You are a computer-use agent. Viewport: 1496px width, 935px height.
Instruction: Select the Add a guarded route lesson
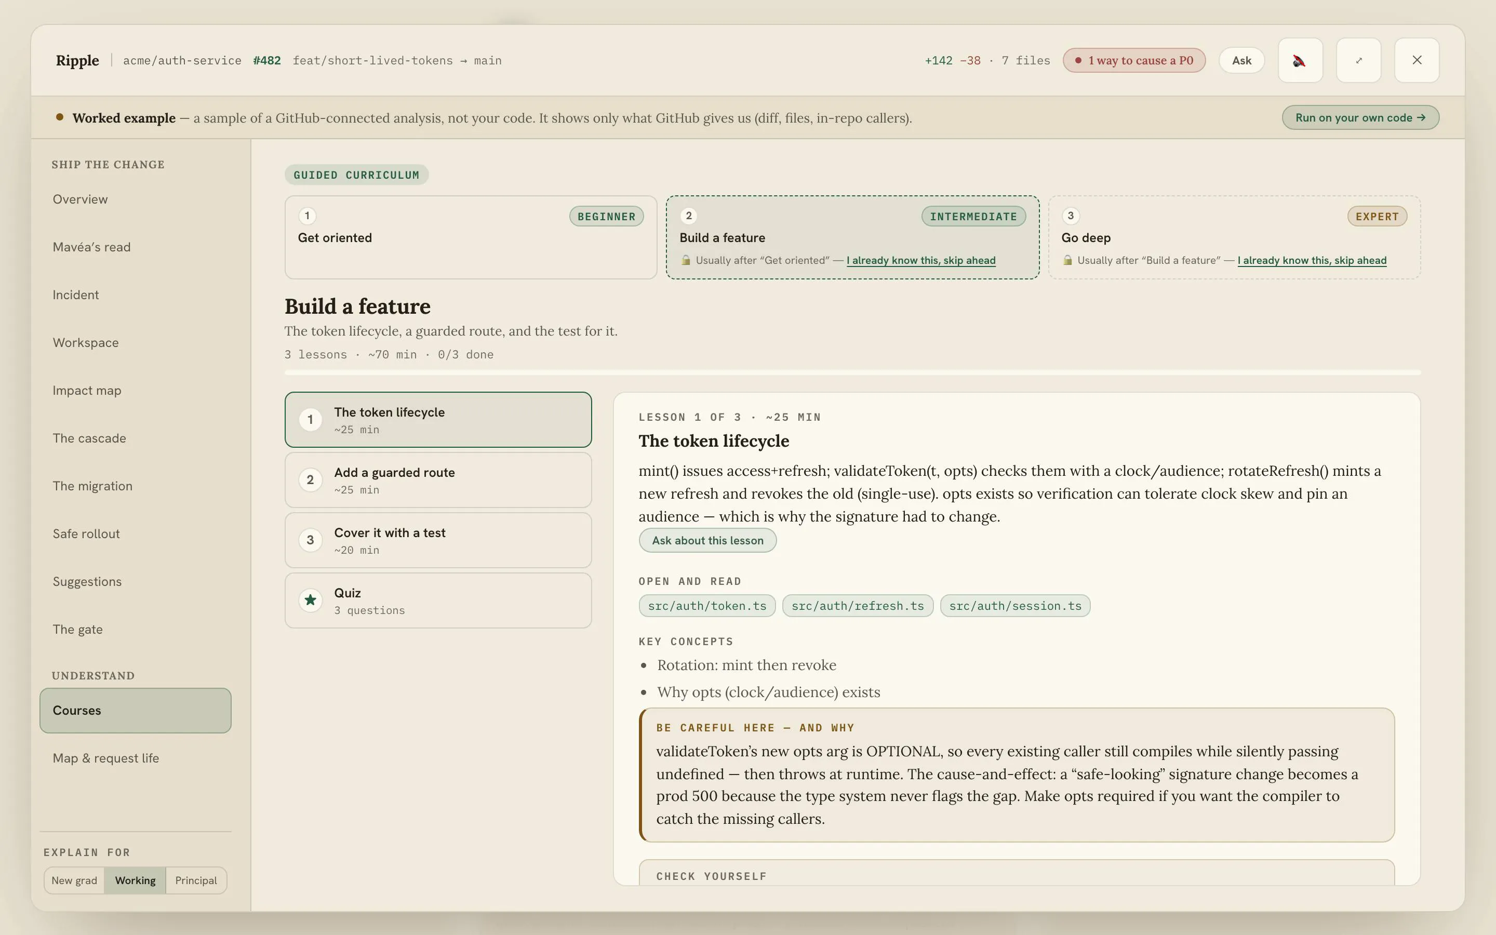pyautogui.click(x=438, y=480)
